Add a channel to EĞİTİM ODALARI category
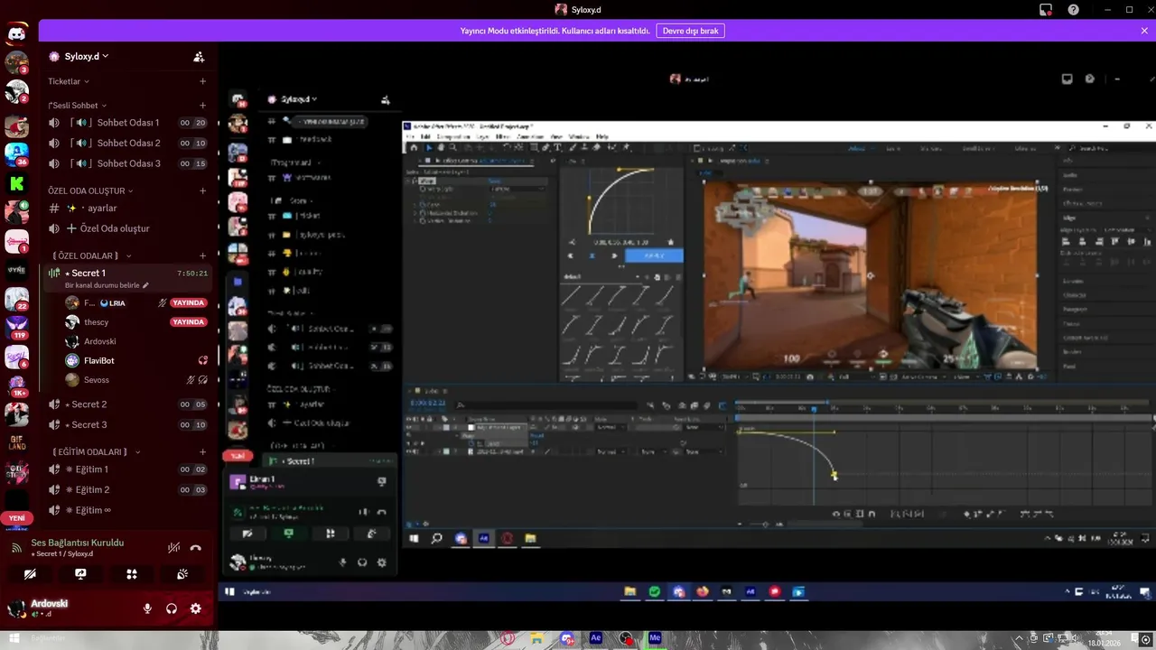1156x650 pixels. click(202, 451)
